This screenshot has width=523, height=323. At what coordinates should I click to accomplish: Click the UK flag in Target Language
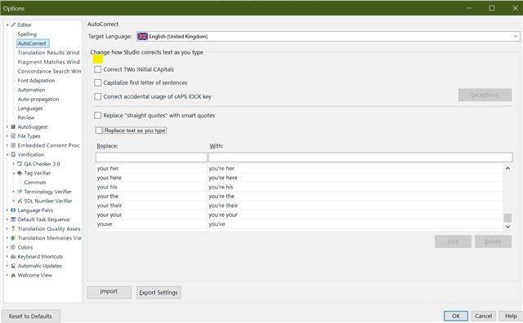(142, 36)
